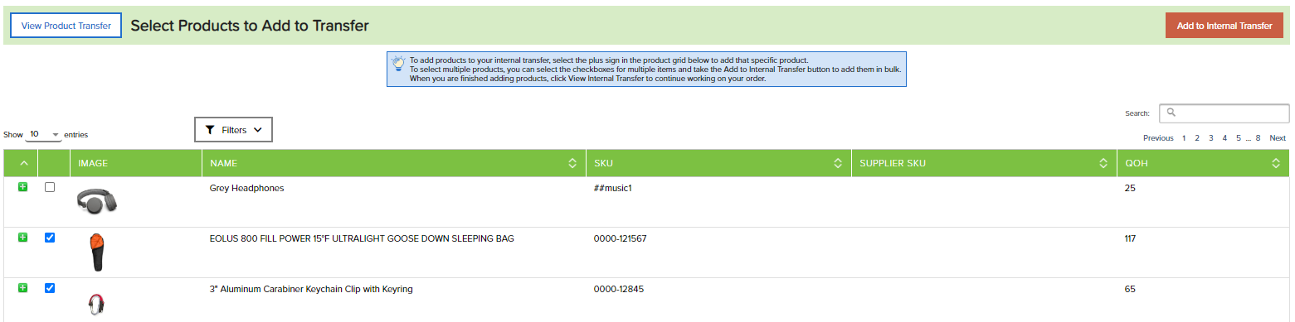Open the Show entries count dropdown

pos(44,133)
